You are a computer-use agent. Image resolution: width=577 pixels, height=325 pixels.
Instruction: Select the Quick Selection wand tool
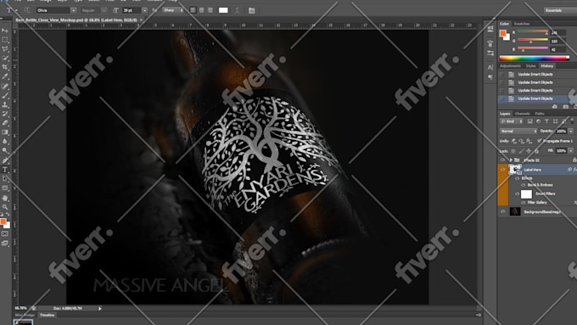coord(5,59)
